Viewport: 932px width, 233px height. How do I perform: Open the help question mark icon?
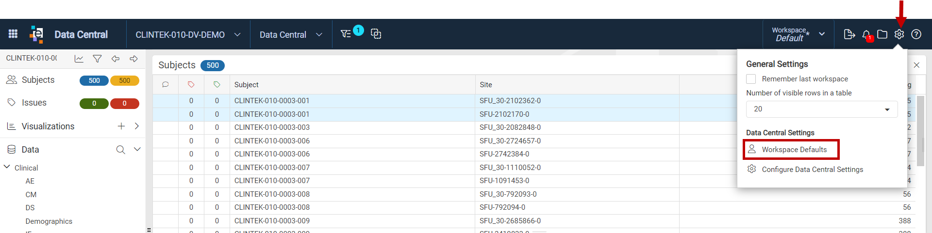click(x=916, y=34)
